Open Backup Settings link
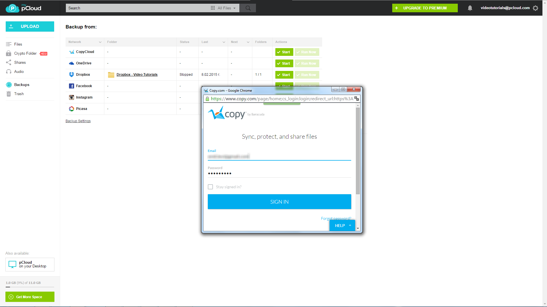Screen dimensions: 547x307 tap(78, 121)
